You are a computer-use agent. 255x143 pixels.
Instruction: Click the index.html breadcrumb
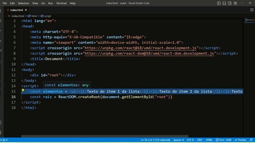[18, 16]
